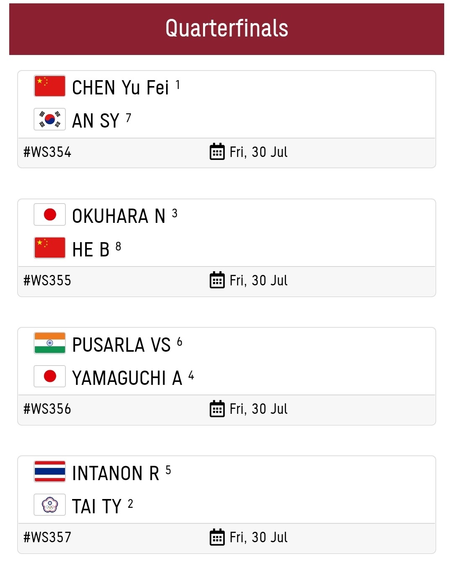Click calendar icon for match WS357
The height and width of the screenshot is (567, 453).
point(217,537)
